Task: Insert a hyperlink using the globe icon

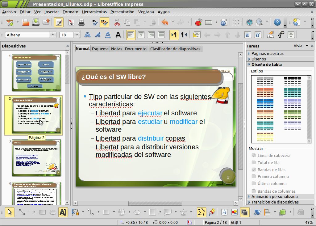Action: click(224, 22)
